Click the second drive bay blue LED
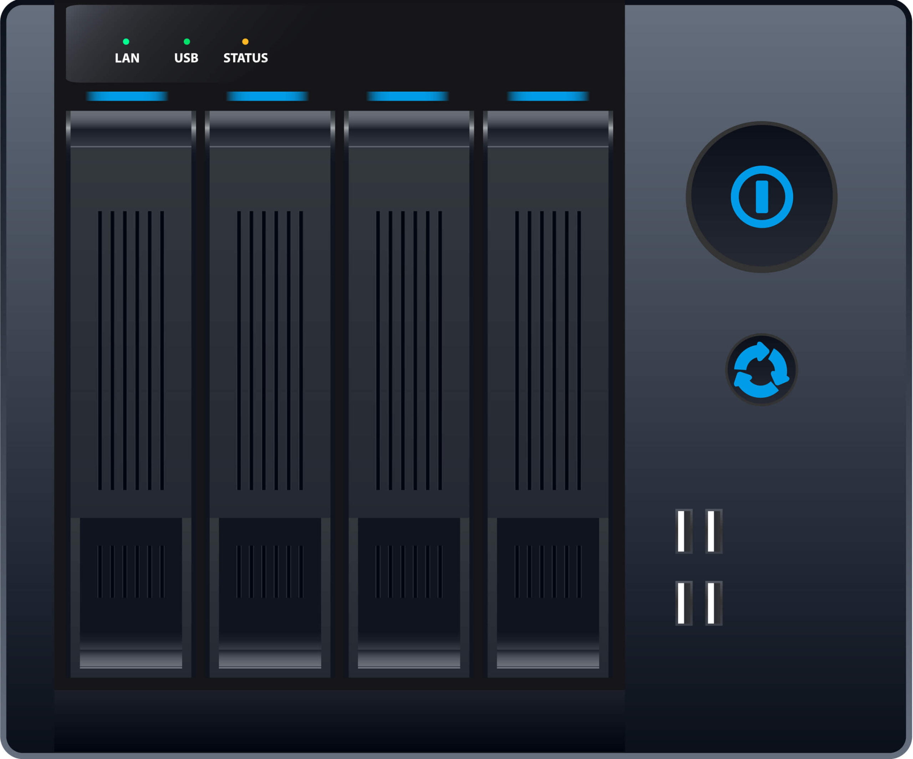This screenshot has height=759, width=913. click(x=267, y=96)
